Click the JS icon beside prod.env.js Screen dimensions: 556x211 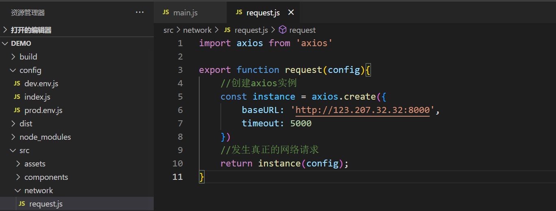(x=17, y=110)
